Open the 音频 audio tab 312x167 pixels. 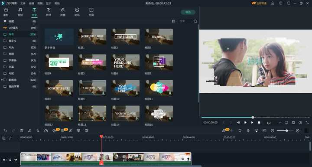[x=20, y=12]
